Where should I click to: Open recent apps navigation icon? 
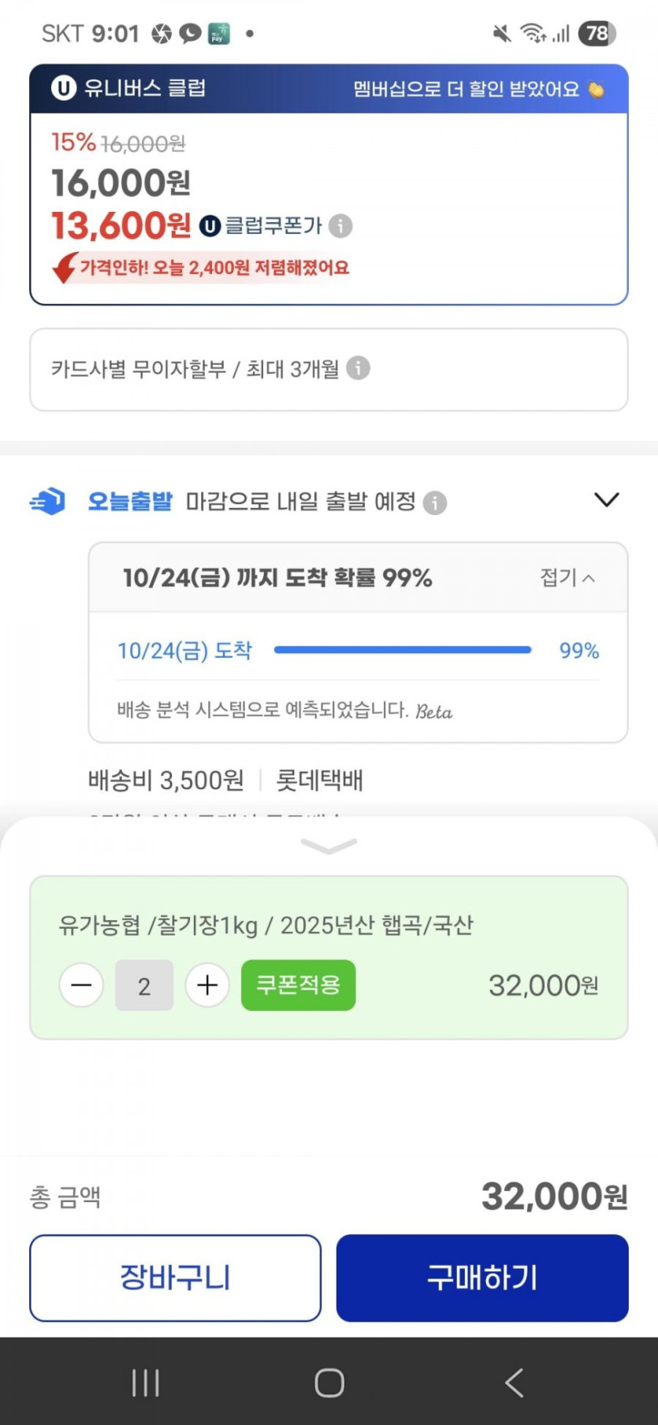[146, 1382]
